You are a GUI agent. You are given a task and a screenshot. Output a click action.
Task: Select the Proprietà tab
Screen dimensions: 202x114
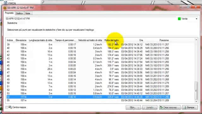pos(9,13)
